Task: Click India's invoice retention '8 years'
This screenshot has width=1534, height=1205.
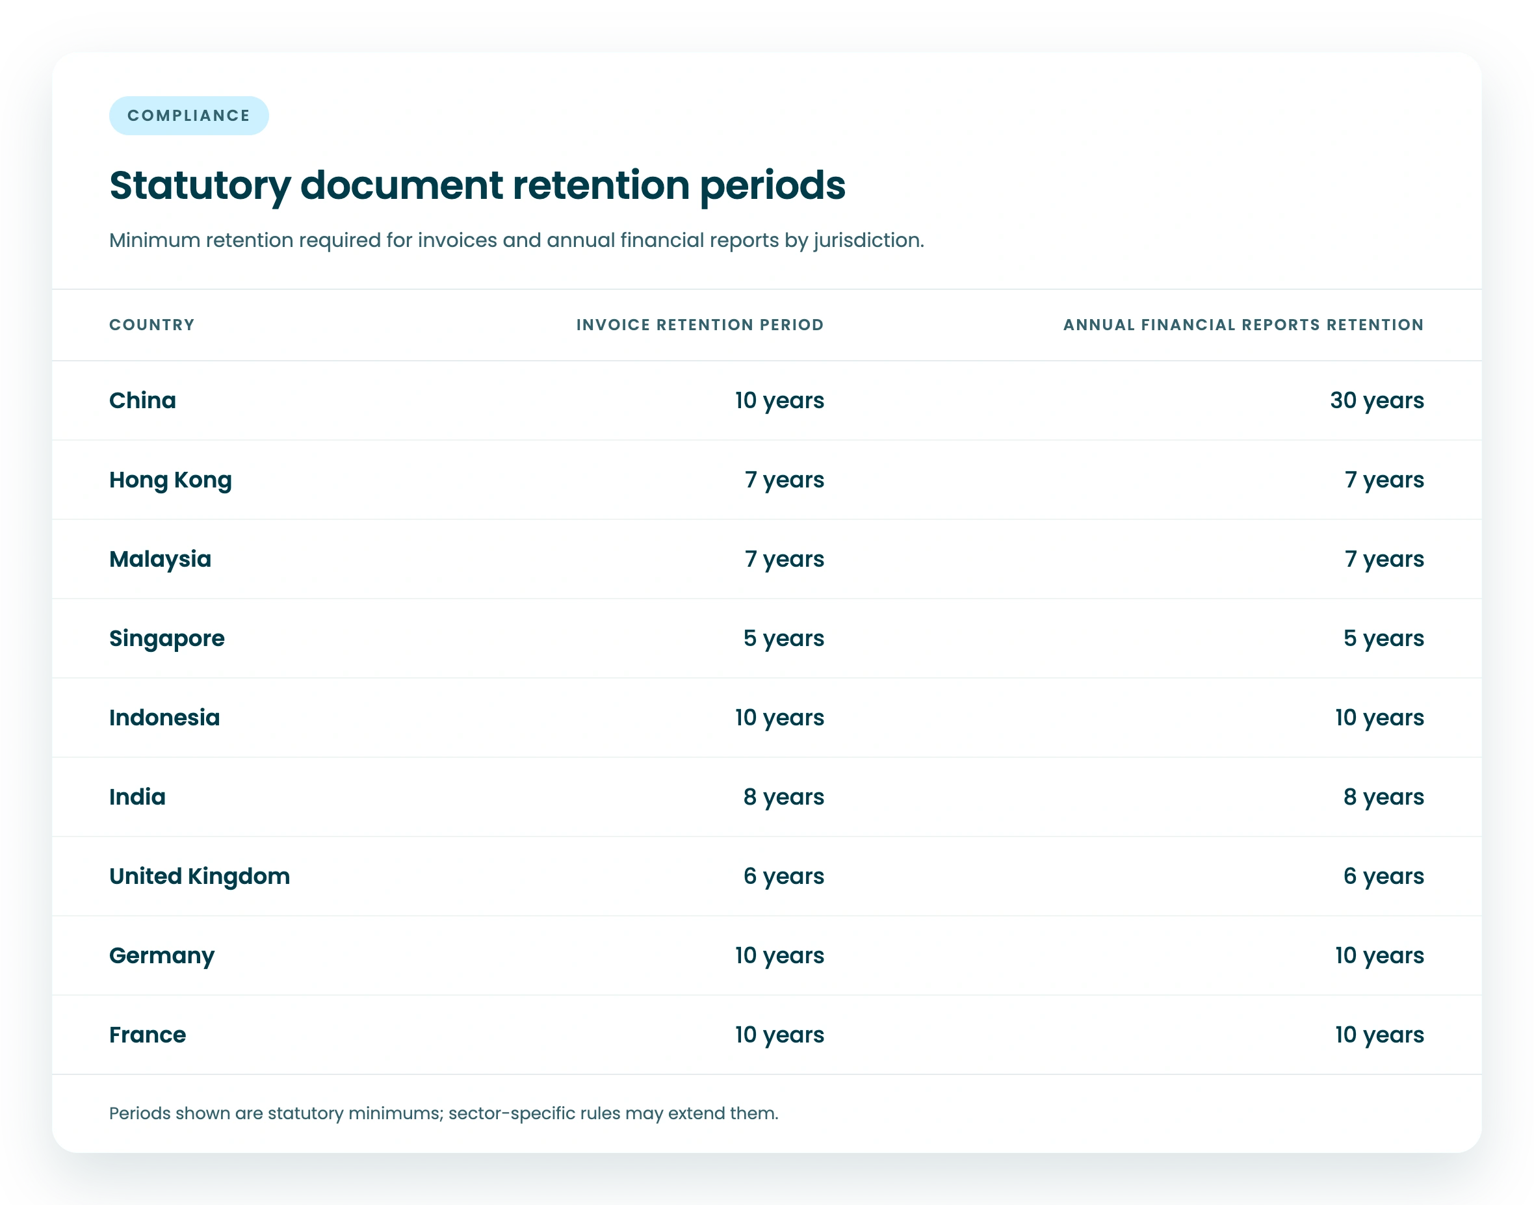Action: coord(784,797)
